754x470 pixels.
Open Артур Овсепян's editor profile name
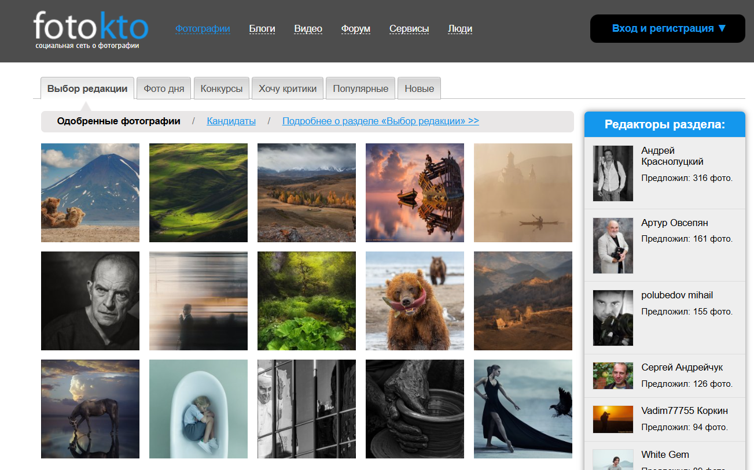pos(674,223)
